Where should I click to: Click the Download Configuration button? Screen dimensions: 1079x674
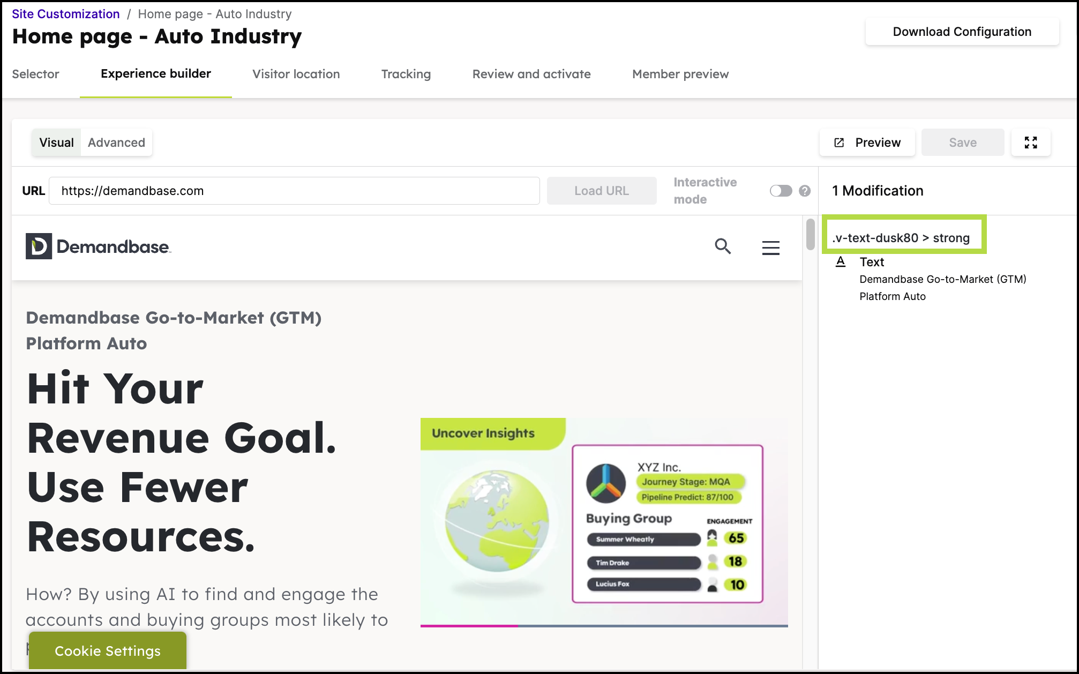tap(962, 32)
